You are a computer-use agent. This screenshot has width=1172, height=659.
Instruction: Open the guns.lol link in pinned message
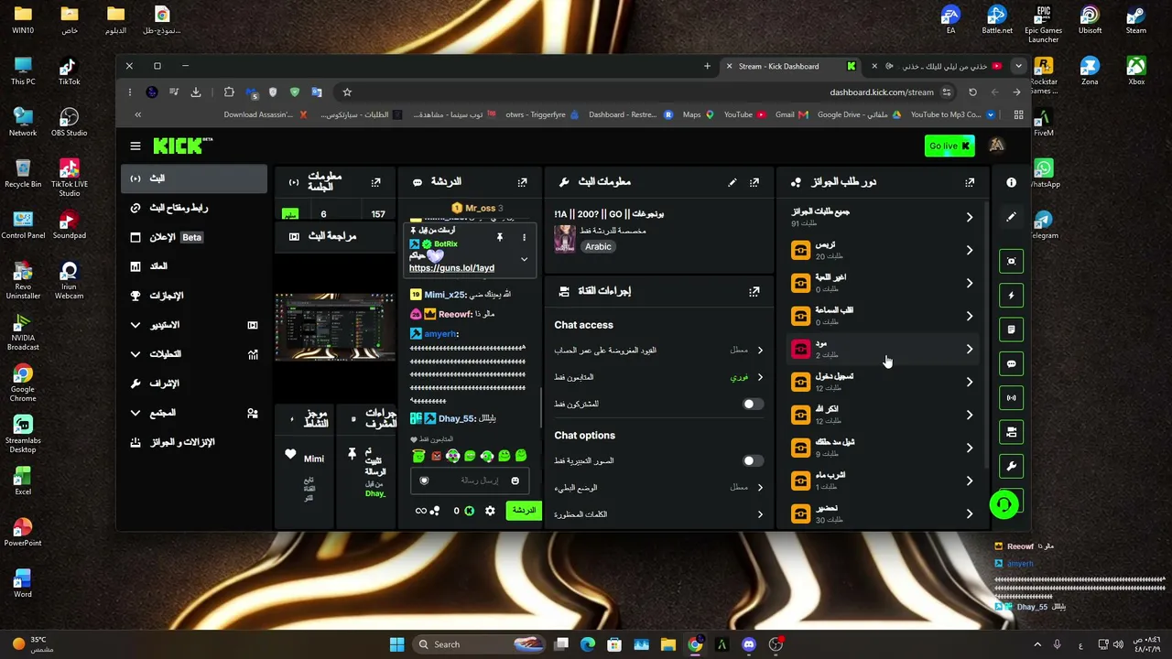(x=451, y=268)
